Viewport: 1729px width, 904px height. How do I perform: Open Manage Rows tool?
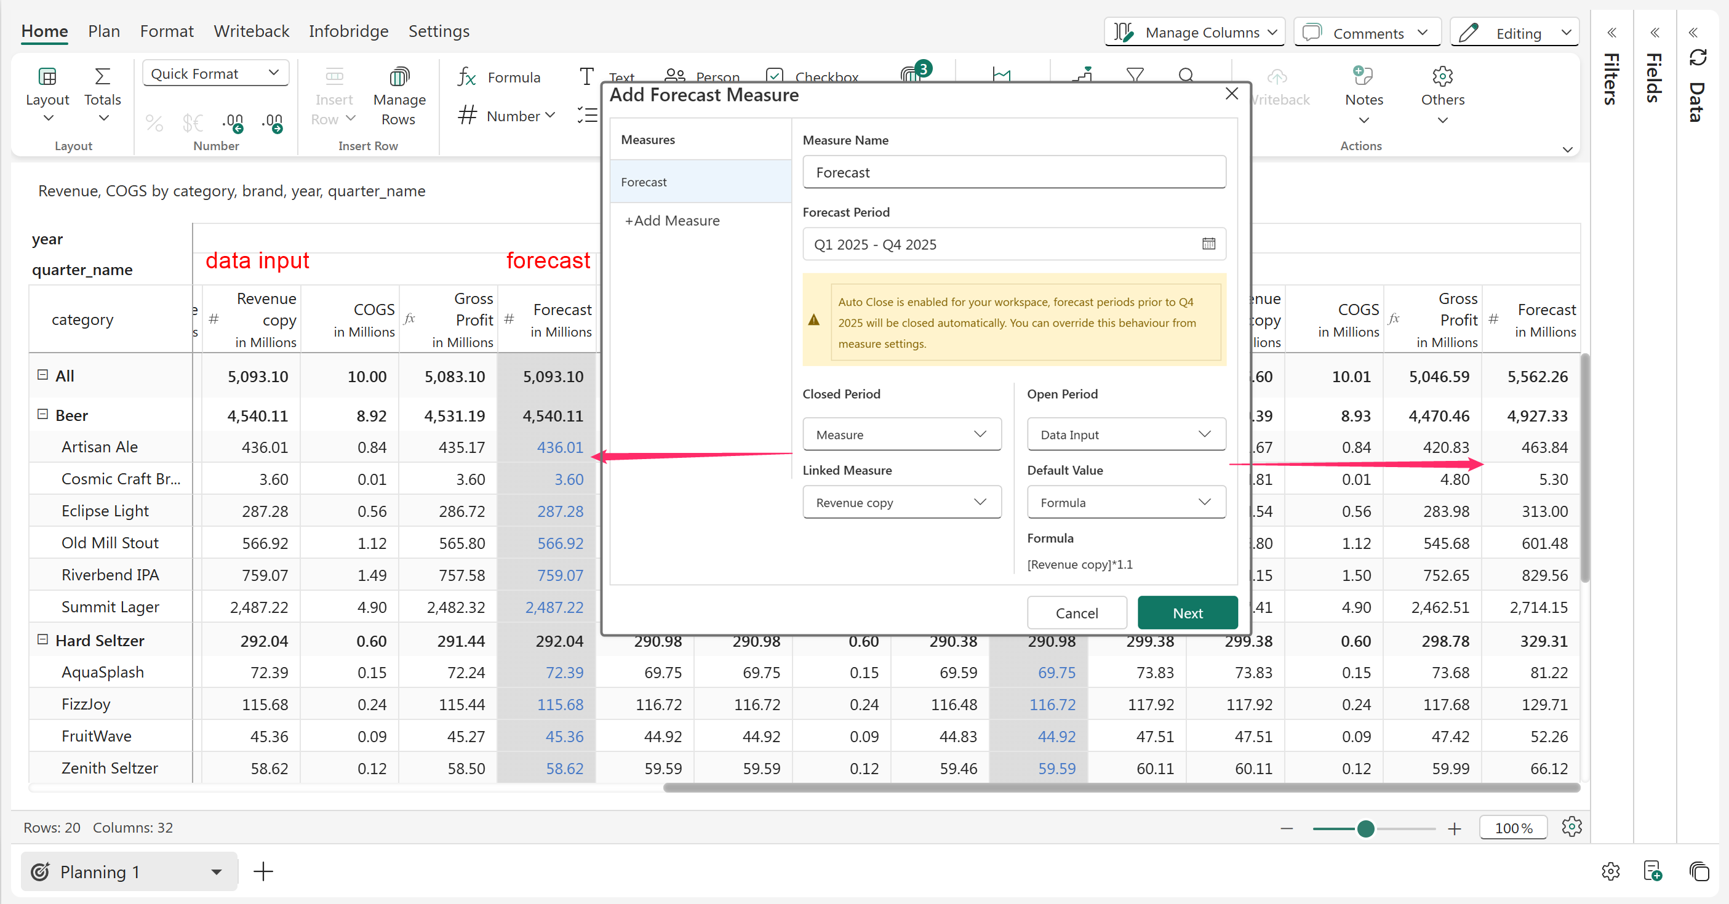click(x=399, y=77)
